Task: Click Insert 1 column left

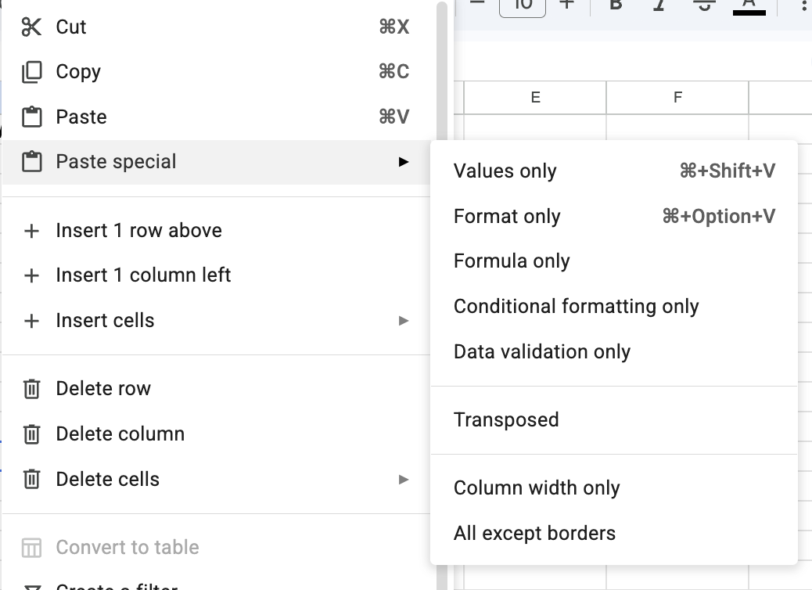Action: pyautogui.click(x=143, y=275)
